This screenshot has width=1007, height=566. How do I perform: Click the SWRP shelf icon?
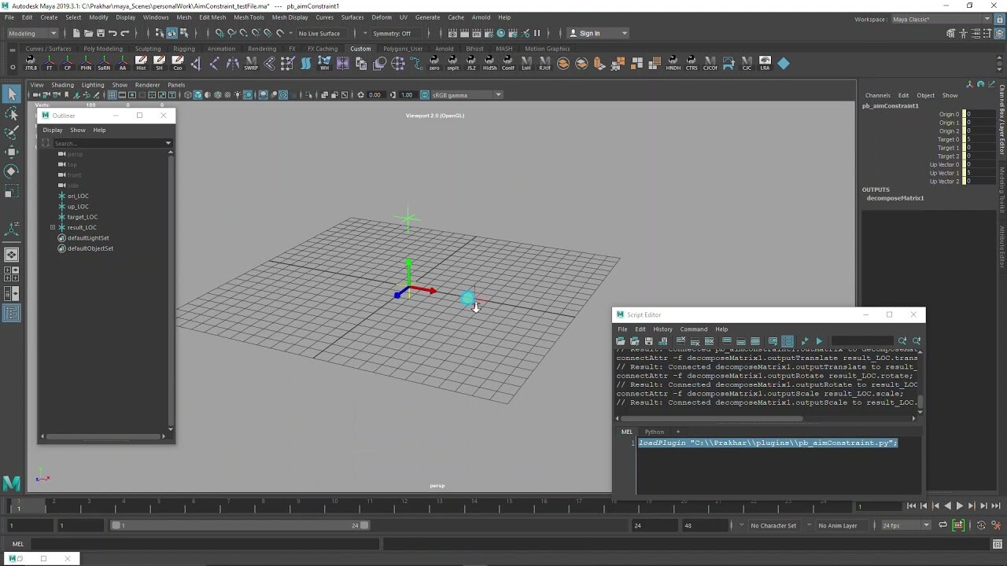(x=251, y=63)
